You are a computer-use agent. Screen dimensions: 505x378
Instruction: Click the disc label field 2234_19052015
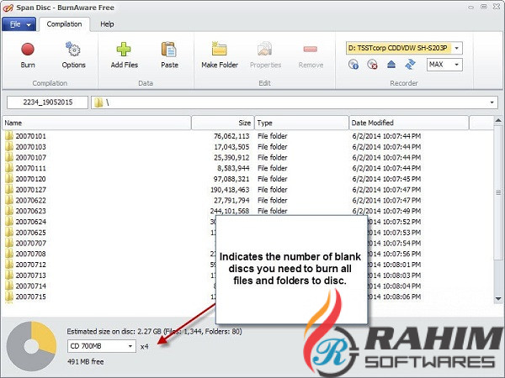tap(47, 102)
